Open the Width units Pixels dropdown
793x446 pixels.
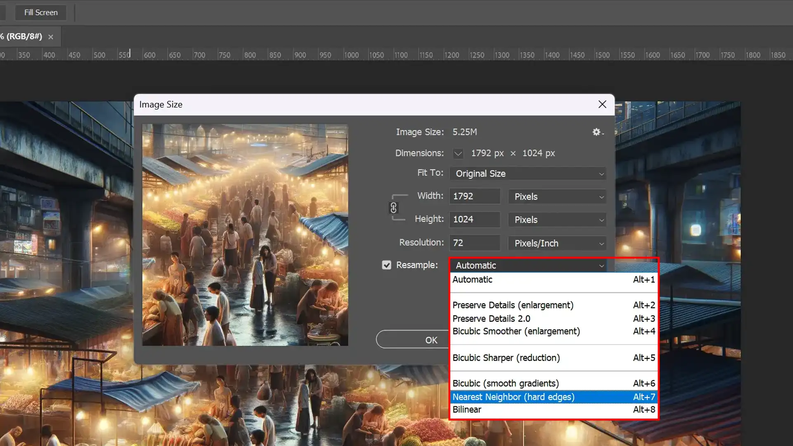tap(558, 197)
